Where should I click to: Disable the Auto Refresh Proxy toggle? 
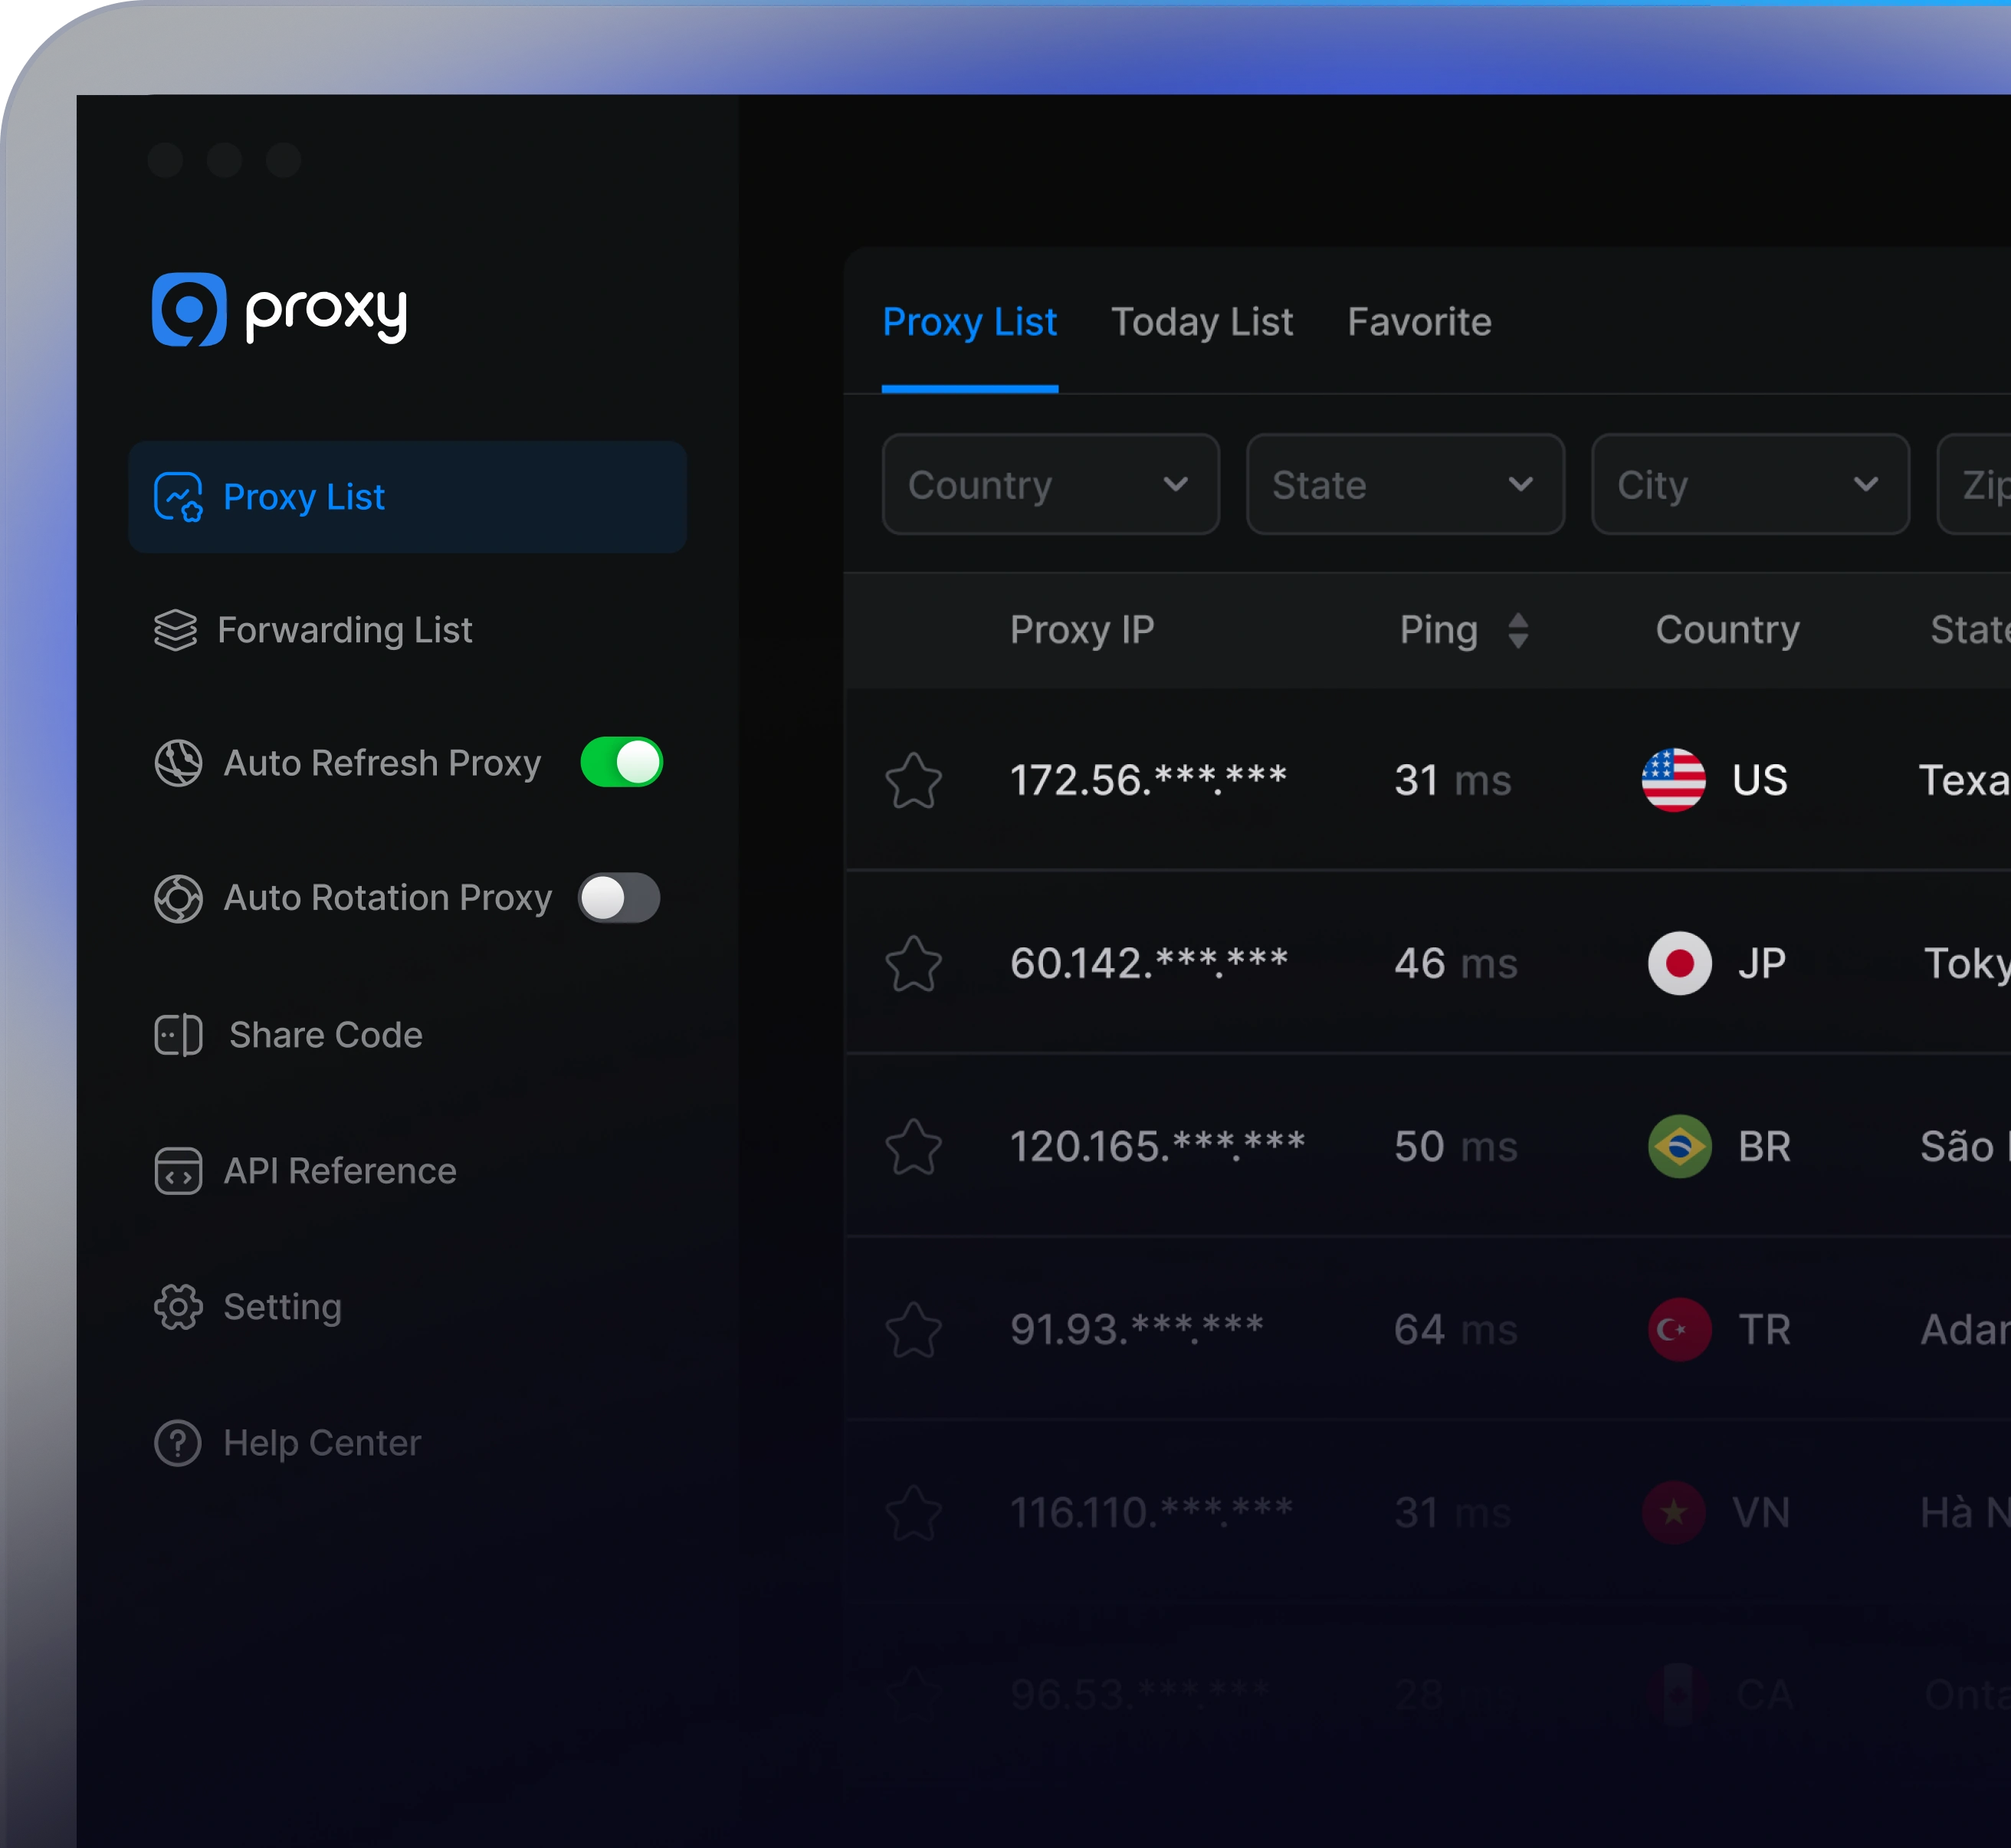(621, 763)
